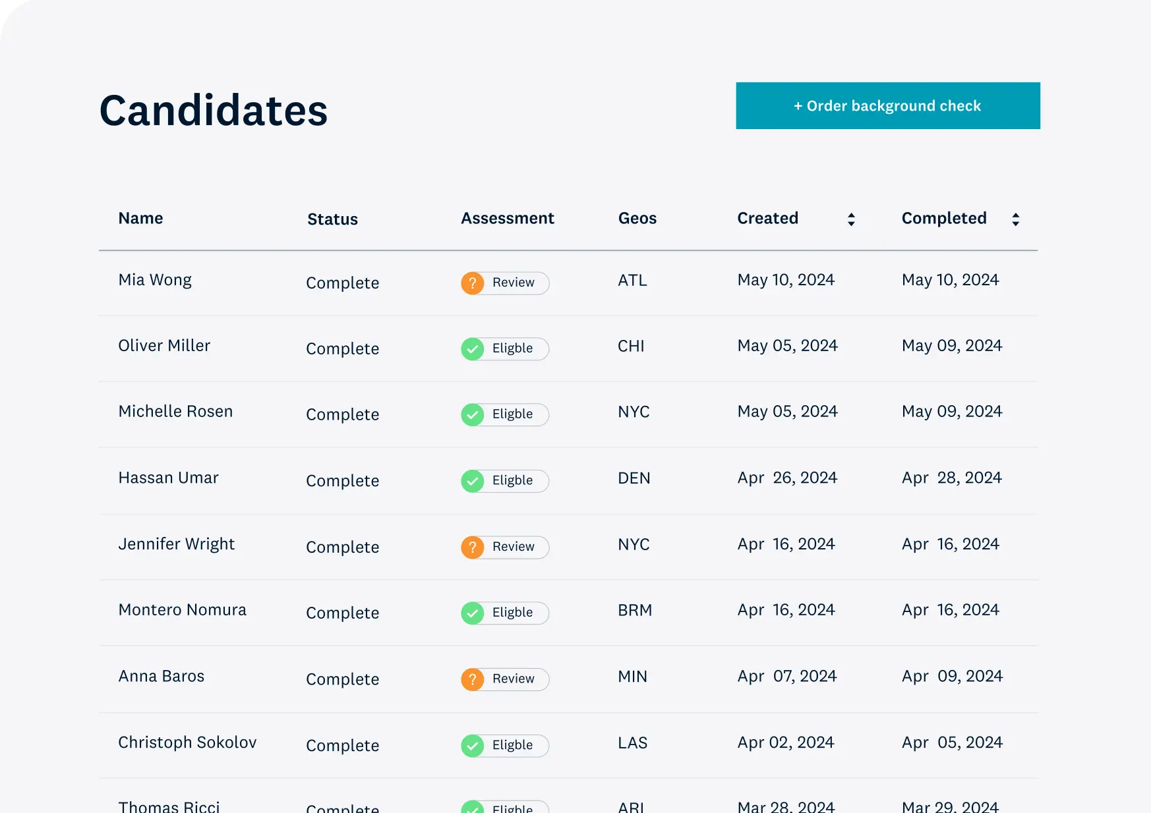Select the Status column header
This screenshot has width=1151, height=813.
coord(332,219)
